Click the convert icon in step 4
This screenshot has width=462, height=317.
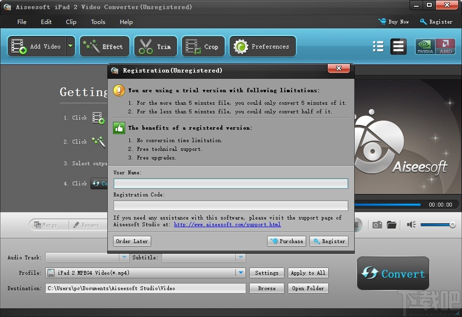[99, 183]
